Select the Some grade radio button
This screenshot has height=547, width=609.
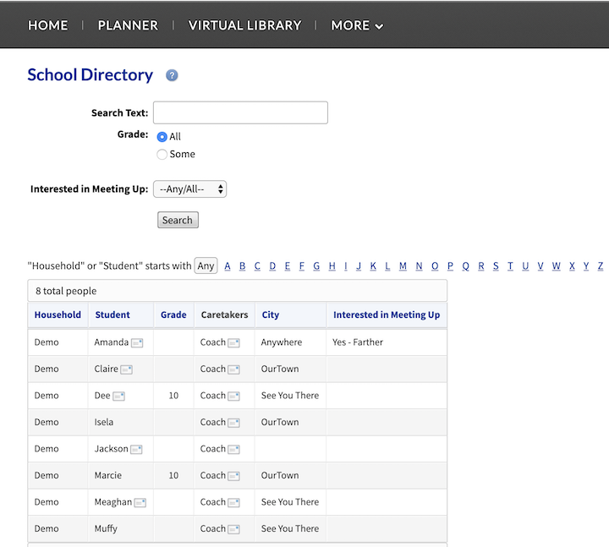click(x=162, y=155)
